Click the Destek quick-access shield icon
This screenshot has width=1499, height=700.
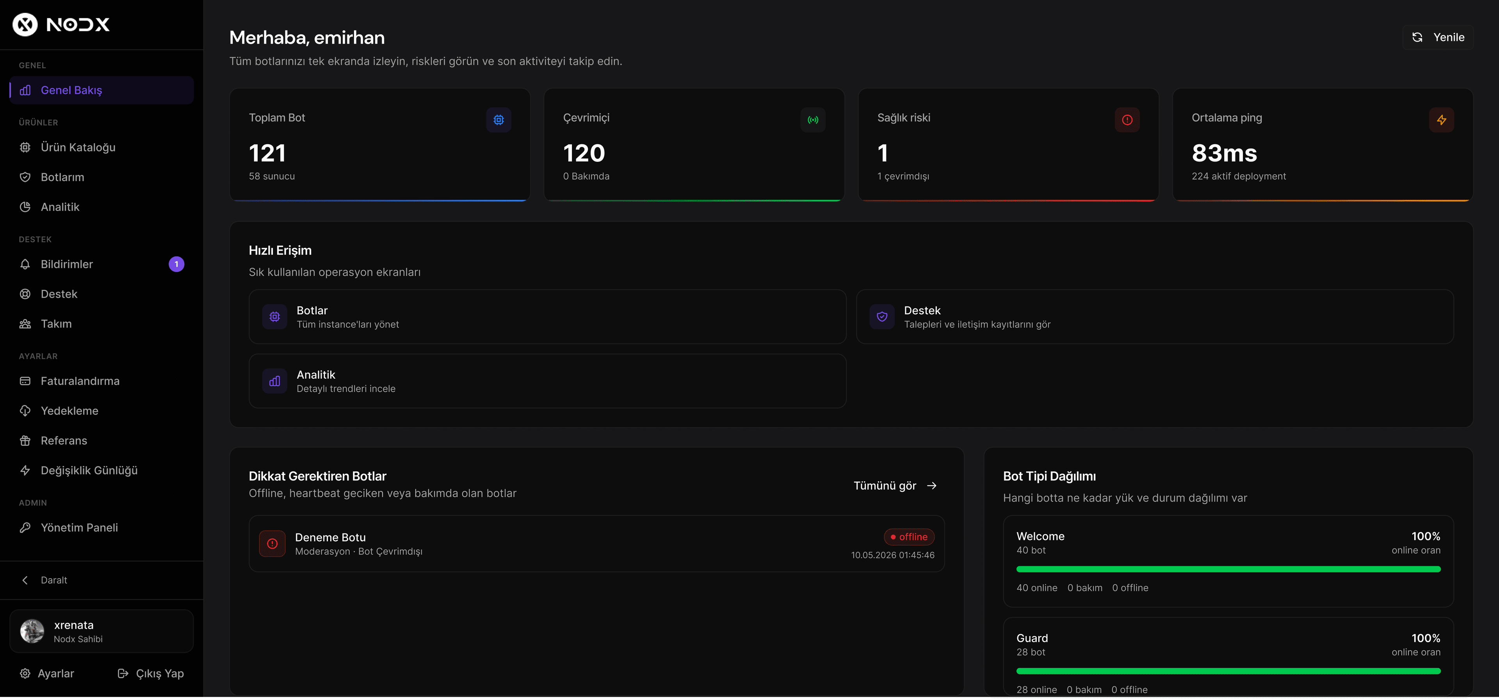882,317
